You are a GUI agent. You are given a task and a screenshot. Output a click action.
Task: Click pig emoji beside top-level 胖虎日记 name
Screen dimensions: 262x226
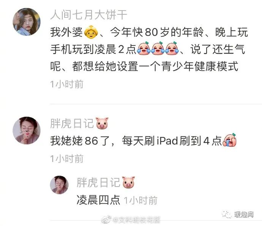[102, 123]
